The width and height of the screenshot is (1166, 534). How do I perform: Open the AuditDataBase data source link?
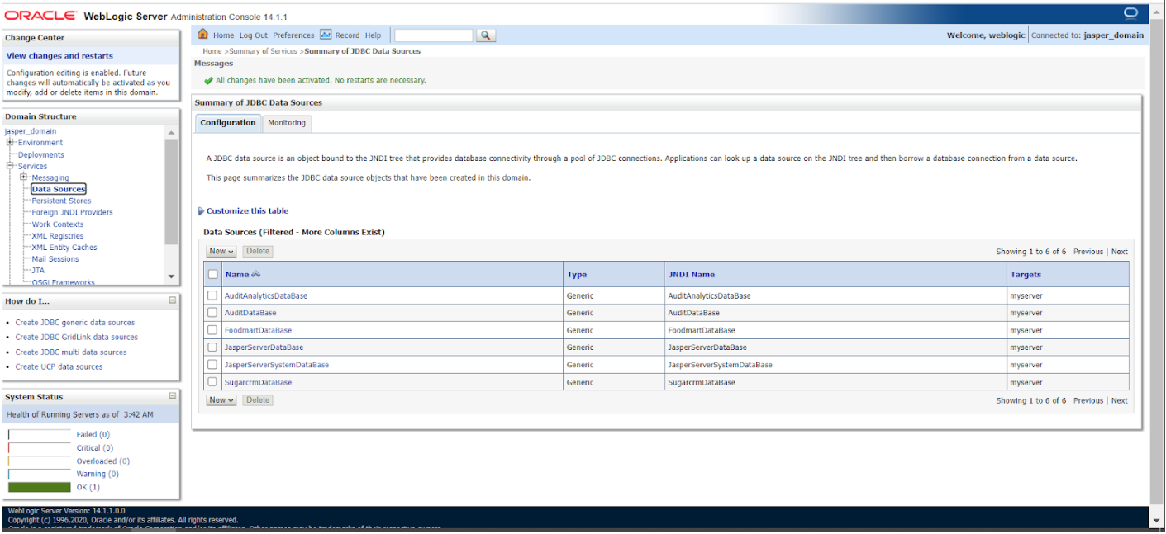pyautogui.click(x=250, y=313)
